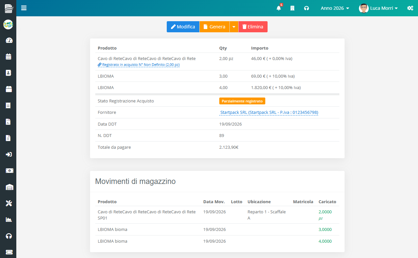Open the dashboard gauge sidebar icon
This screenshot has height=258, width=418.
point(9,40)
